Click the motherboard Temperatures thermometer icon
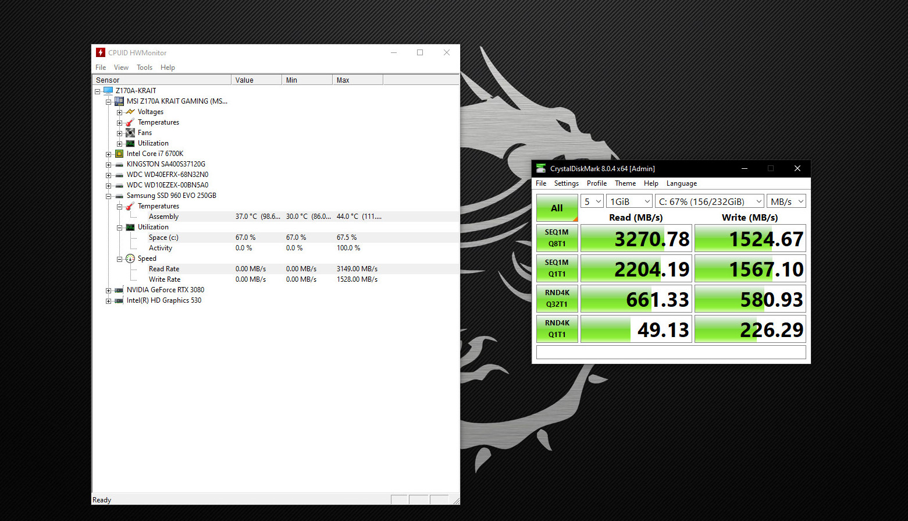This screenshot has width=908, height=521. (130, 122)
